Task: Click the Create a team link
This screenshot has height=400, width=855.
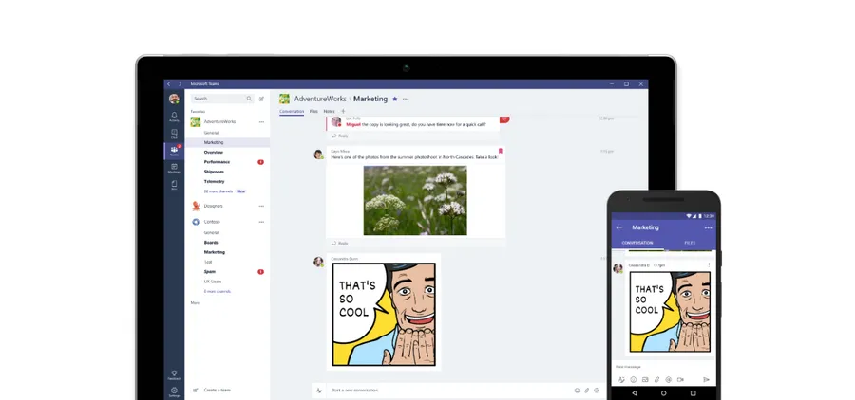Action: [217, 391]
